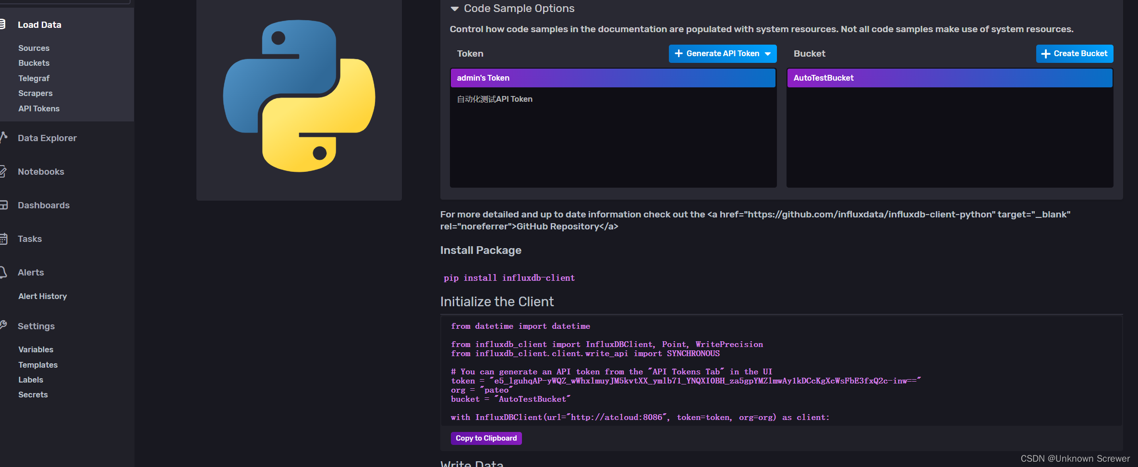Click Copy to Clipboard button
1138x467 pixels.
coord(486,438)
